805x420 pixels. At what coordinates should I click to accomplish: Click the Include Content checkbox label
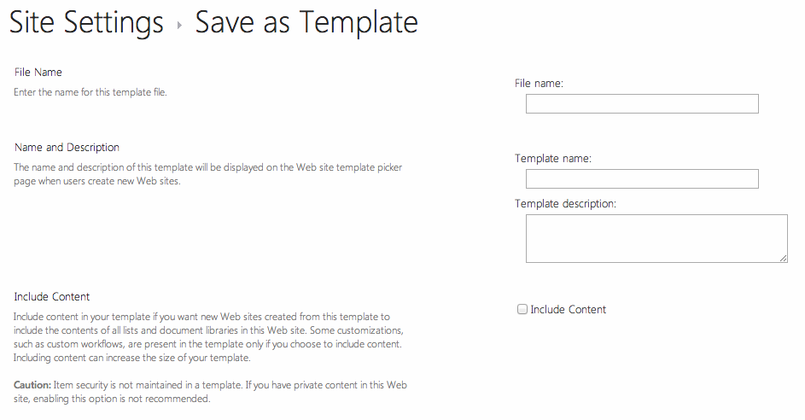click(568, 310)
